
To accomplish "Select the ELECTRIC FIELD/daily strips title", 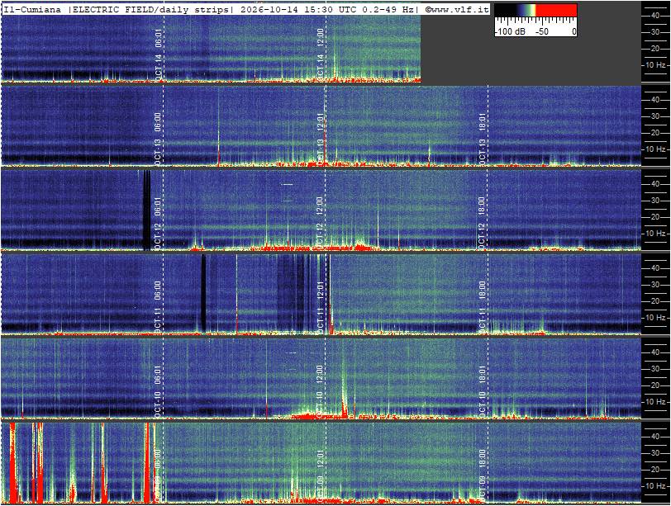I will coord(150,9).
